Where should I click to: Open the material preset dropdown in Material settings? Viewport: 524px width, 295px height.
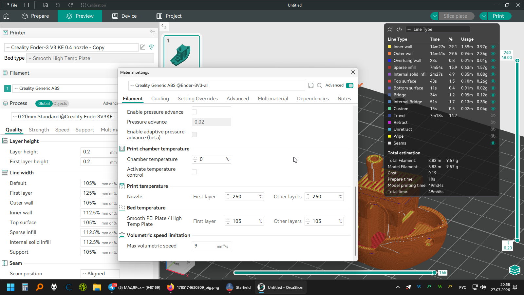[x=217, y=86]
